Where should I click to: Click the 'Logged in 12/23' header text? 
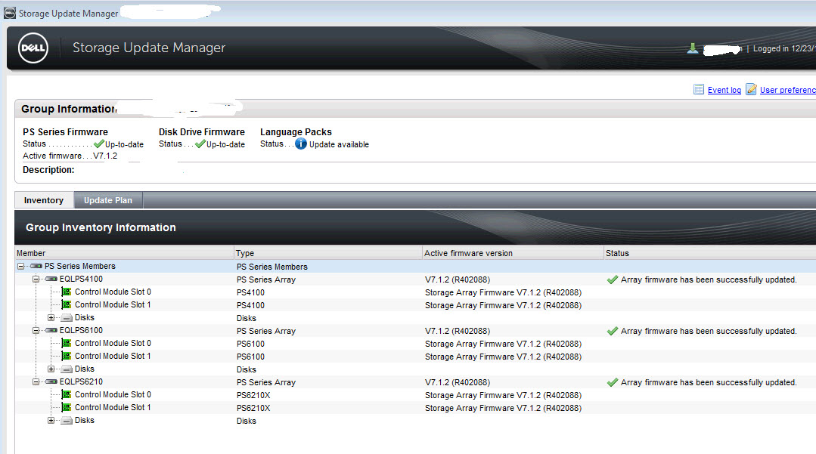pyautogui.click(x=783, y=48)
